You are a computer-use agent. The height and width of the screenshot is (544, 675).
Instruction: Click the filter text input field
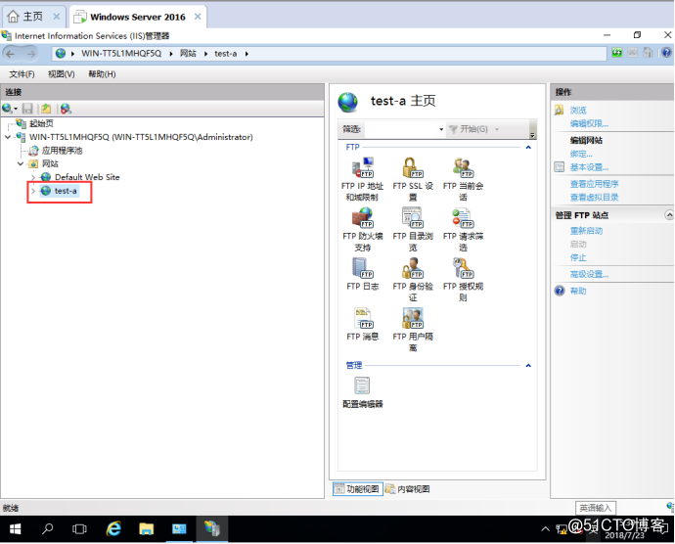tap(400, 129)
